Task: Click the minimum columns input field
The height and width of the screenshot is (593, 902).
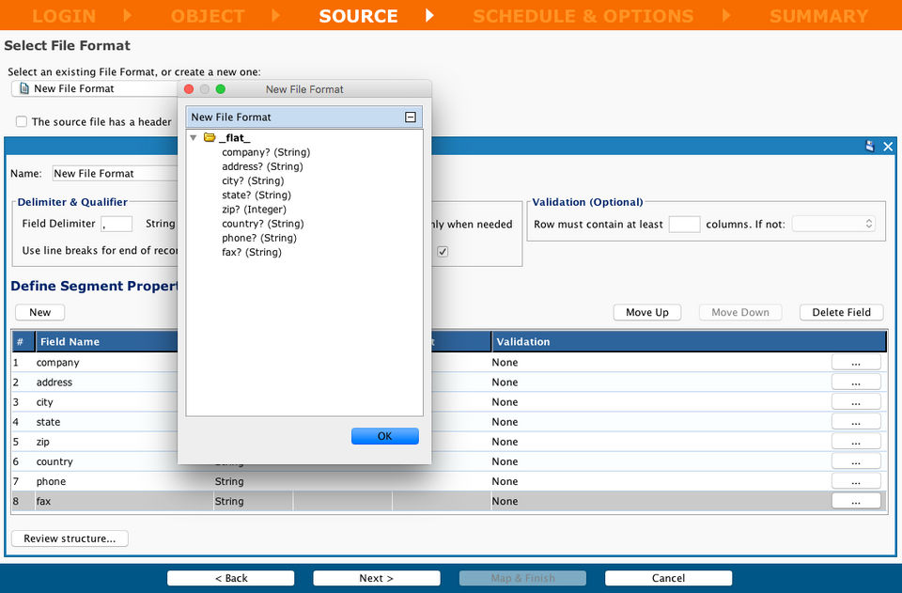Action: [x=685, y=224]
